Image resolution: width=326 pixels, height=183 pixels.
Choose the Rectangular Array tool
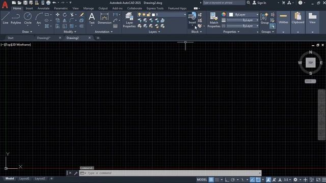pos(72,26)
